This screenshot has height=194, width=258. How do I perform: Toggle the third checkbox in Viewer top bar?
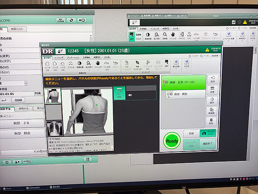(x=153, y=16)
